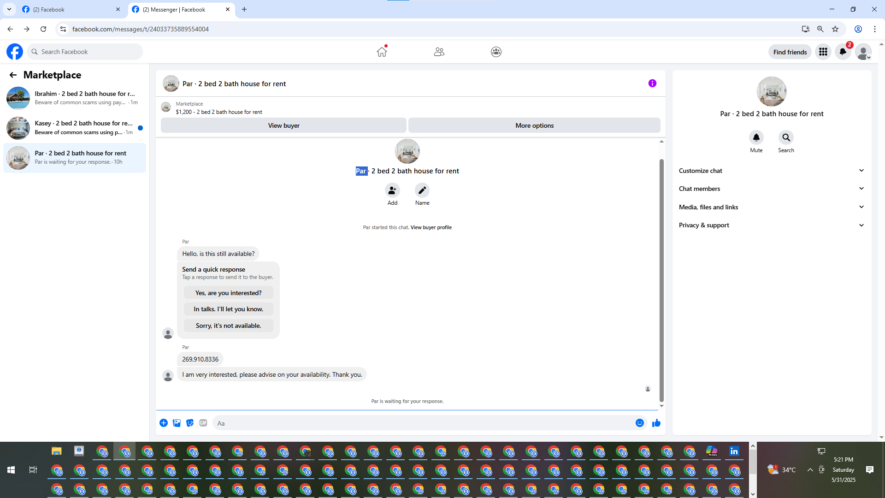Click the View buyer button
This screenshot has width=885, height=498.
pyautogui.click(x=283, y=125)
